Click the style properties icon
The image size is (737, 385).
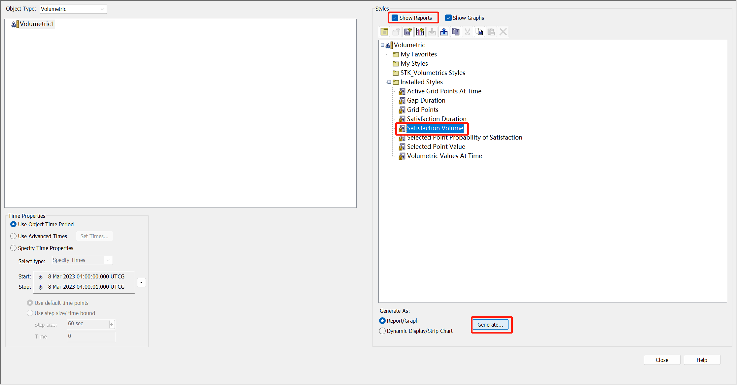coord(384,32)
